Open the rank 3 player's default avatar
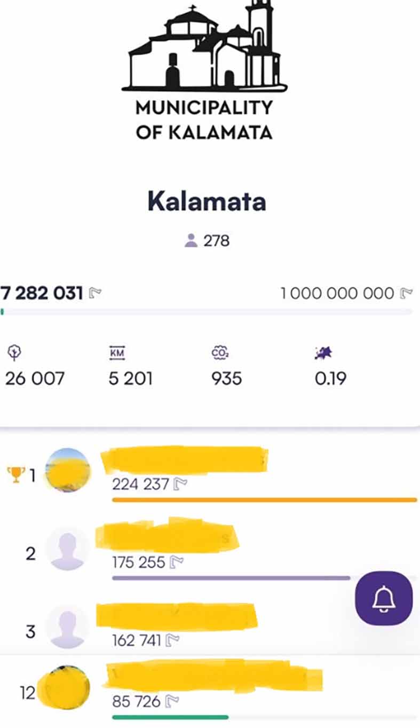420x728 pixels. point(67,627)
